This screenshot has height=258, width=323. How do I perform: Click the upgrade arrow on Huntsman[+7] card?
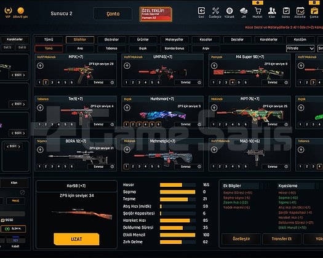[x=127, y=108]
